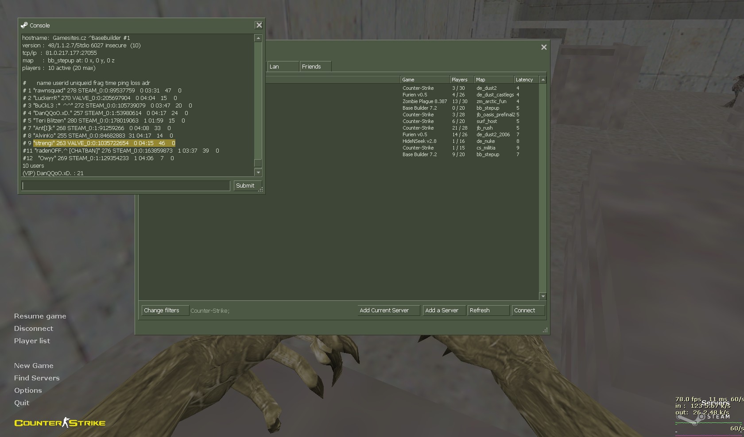Click the hostname line in console
Viewport: 744px width, 437px height.
click(76, 38)
